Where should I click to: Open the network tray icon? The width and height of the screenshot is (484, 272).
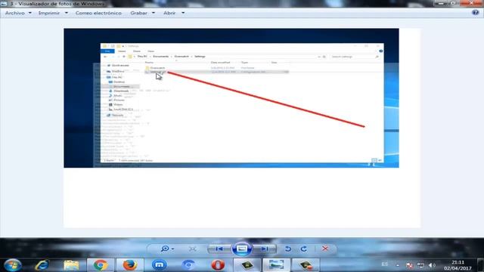[420, 265]
